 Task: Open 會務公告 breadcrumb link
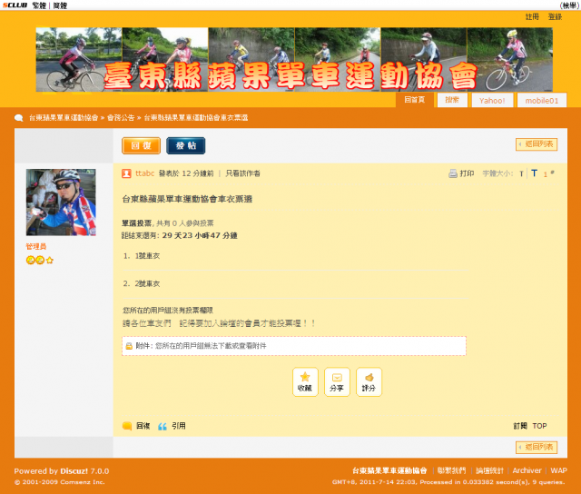(x=121, y=118)
